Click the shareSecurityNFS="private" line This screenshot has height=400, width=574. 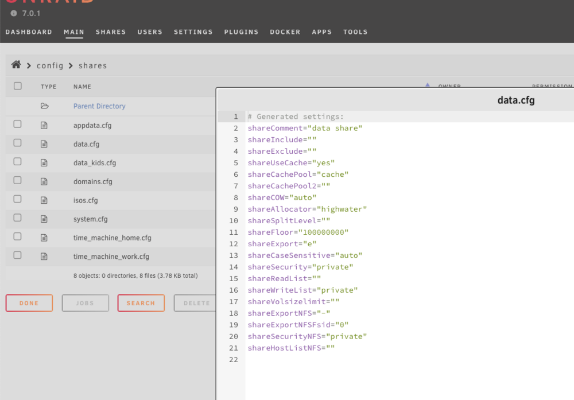307,336
